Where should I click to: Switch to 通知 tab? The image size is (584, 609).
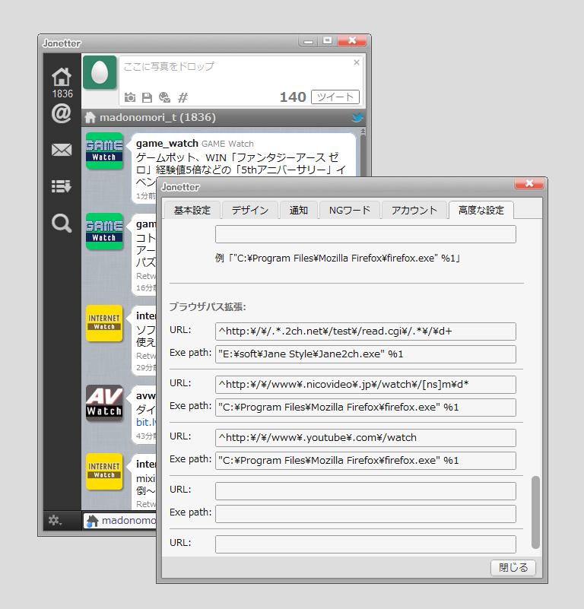click(298, 211)
